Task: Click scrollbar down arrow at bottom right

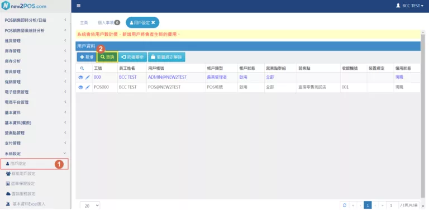Action: 423,206
